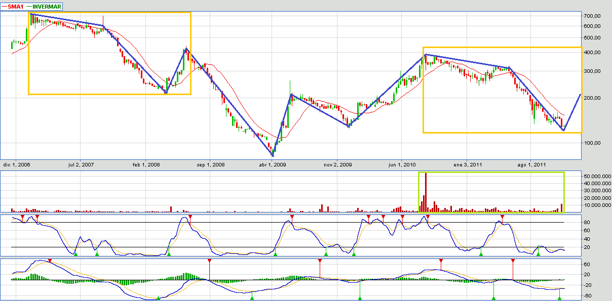Screen dimensions: 612x301
Task: Click the 'jun 1, 2010' date label
Action: pos(401,164)
